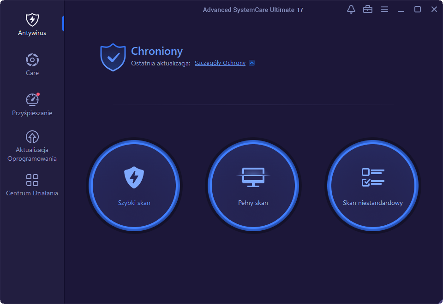Open Aktualizacja Oprogramowania section

[32, 146]
